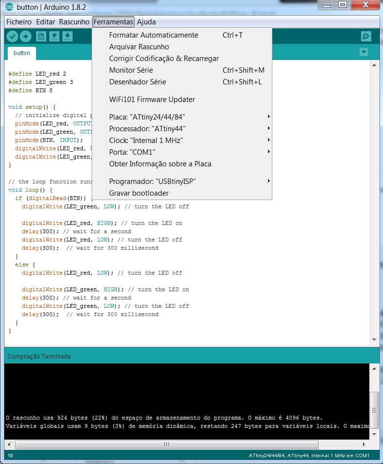Click the 'Compilação Terminada' status message

click(39, 357)
